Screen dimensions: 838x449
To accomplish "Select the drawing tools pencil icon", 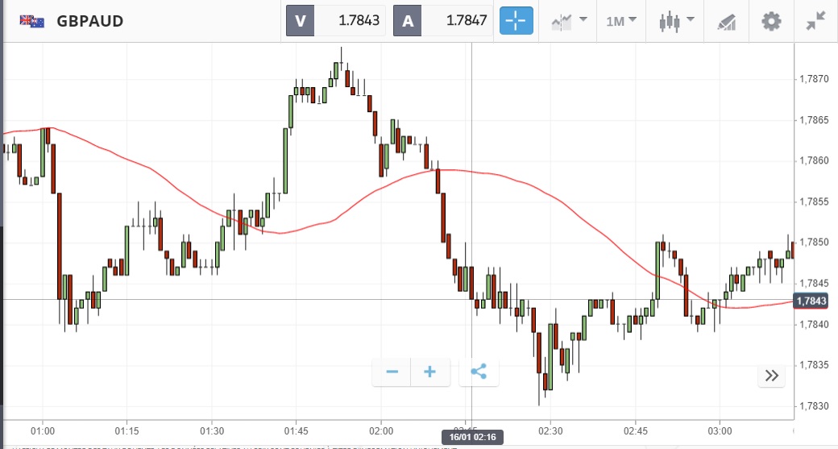I will [726, 21].
